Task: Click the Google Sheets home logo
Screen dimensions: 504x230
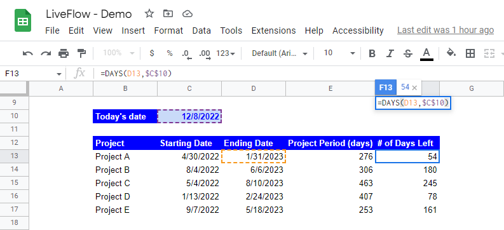Action: point(23,20)
